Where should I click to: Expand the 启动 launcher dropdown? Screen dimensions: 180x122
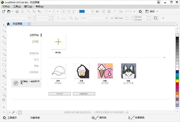click(157, 11)
